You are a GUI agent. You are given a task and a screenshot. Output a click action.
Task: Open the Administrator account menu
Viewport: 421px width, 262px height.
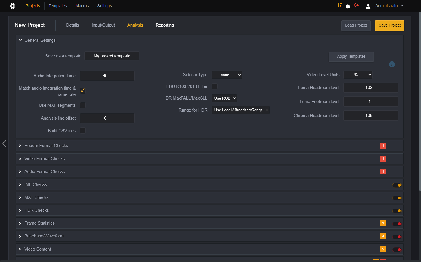[x=389, y=6]
